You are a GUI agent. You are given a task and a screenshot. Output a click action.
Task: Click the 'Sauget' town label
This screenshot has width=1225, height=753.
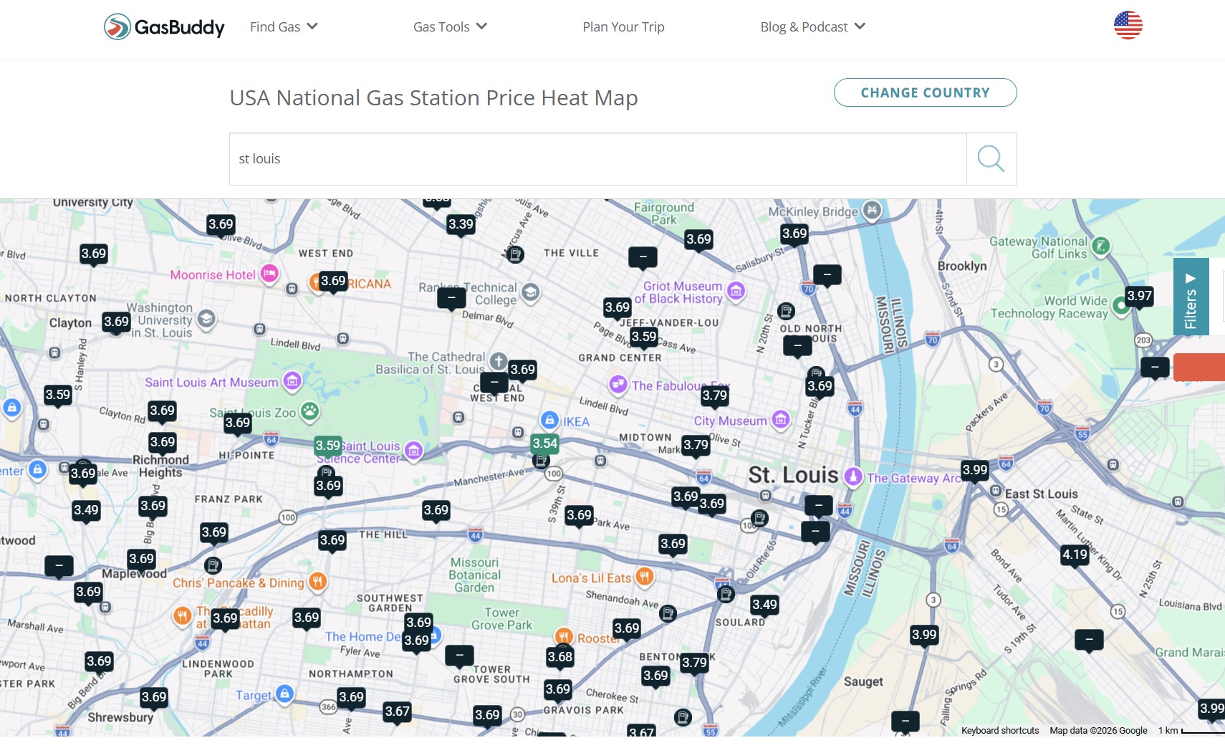[x=863, y=682]
